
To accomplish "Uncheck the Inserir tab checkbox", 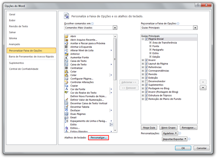I will point(146,60).
